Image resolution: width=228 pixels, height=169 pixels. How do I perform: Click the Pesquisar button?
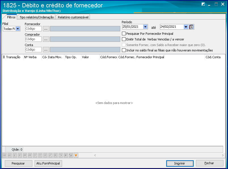[18, 163]
